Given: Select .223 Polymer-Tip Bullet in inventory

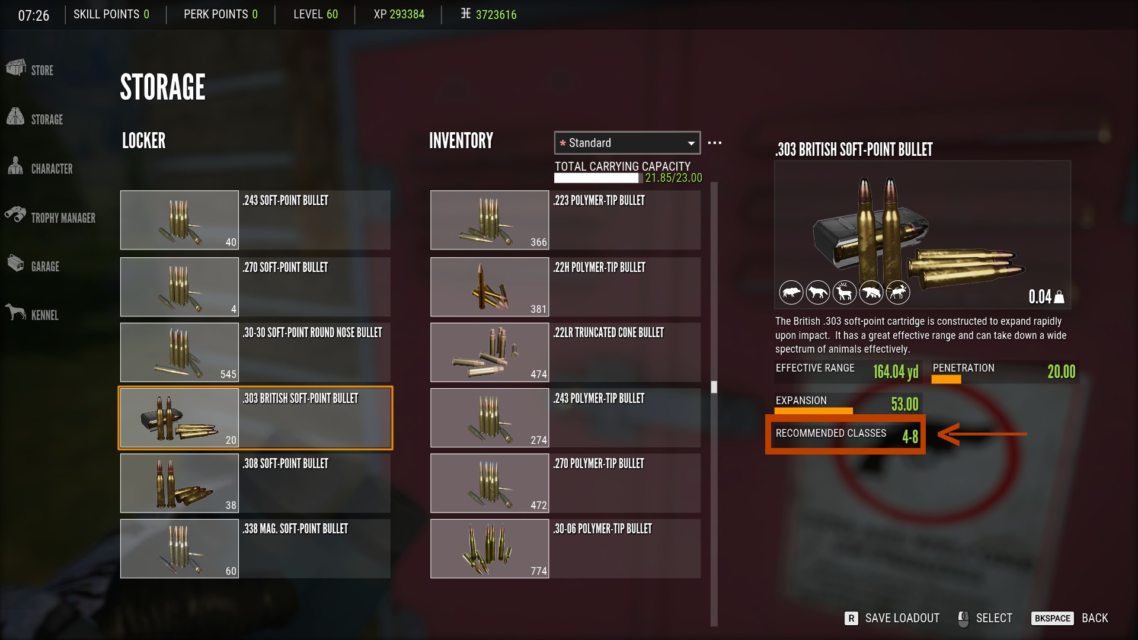Looking at the screenshot, I should tap(565, 220).
